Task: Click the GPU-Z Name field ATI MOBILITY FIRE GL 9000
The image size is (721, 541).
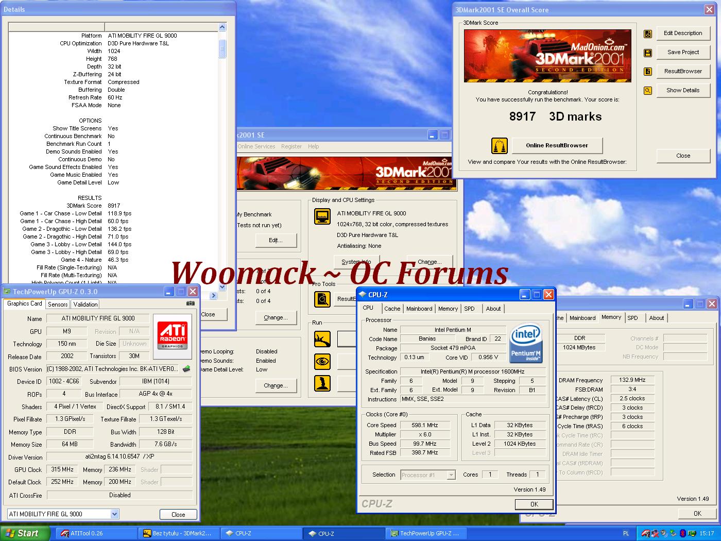Action: click(x=98, y=318)
